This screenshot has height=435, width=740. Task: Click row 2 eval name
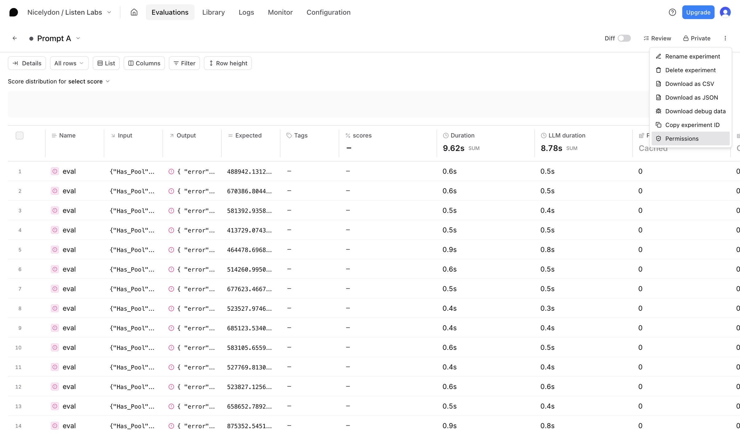pyautogui.click(x=69, y=191)
